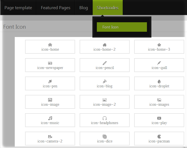Click the icon-home-3 house glyph
Viewport: 187px width, 148px height.
pos(159,45)
